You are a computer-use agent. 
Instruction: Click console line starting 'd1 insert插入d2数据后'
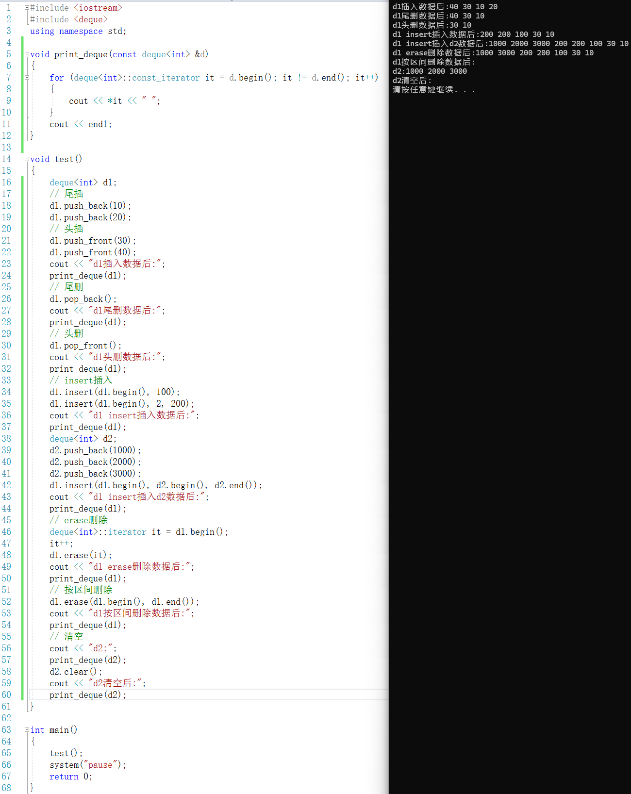click(511, 44)
